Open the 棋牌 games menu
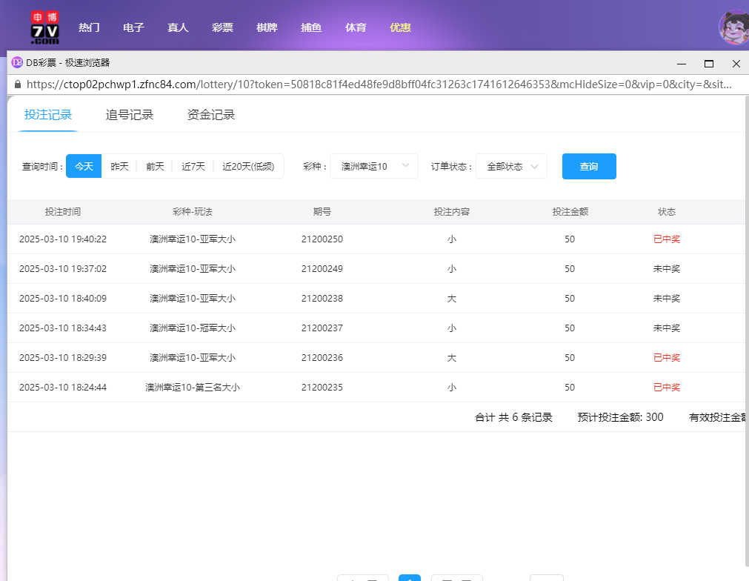749x581 pixels. (267, 27)
